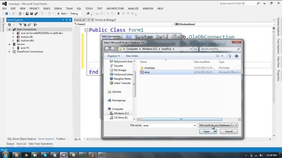Collapse the Data Connections tree node

[9, 29]
